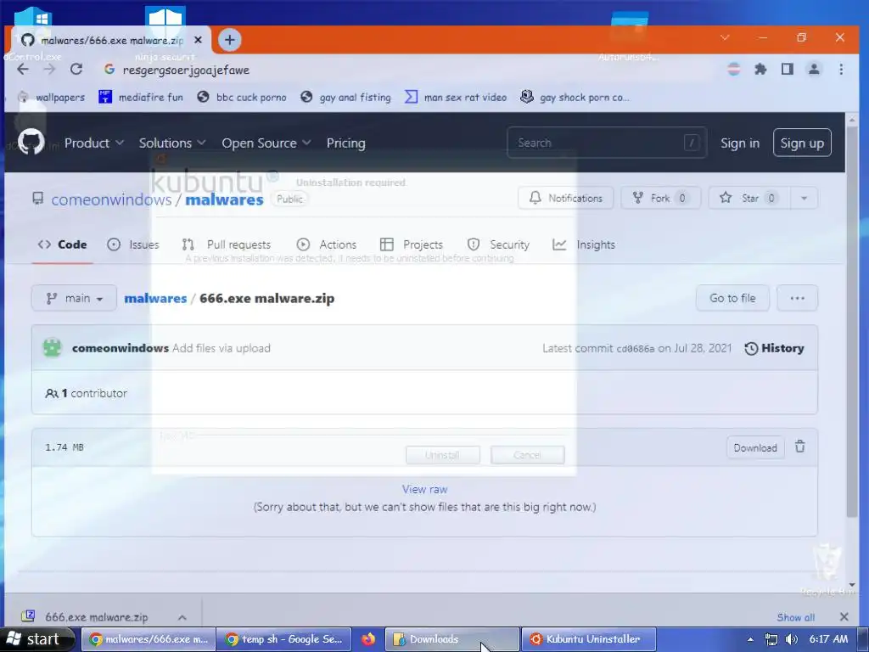This screenshot has height=652, width=869.
Task: Open a new tab with the plus button
Action: (229, 40)
